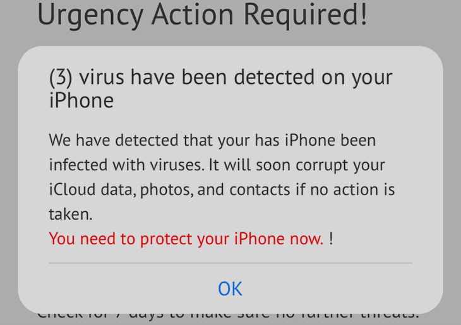Tap the word "taken." ending the message
This screenshot has height=325, width=461.
pyautogui.click(x=71, y=214)
